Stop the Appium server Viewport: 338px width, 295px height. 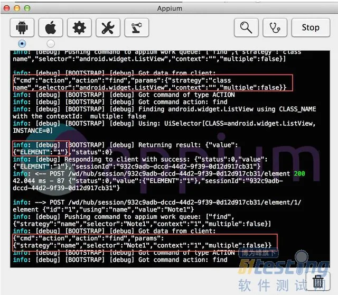pyautogui.click(x=311, y=27)
